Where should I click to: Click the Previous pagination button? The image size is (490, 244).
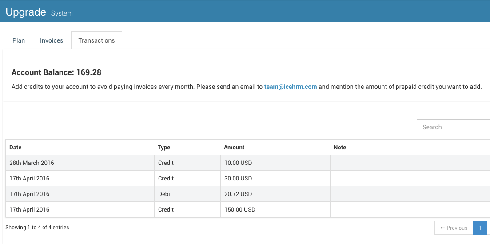454,228
